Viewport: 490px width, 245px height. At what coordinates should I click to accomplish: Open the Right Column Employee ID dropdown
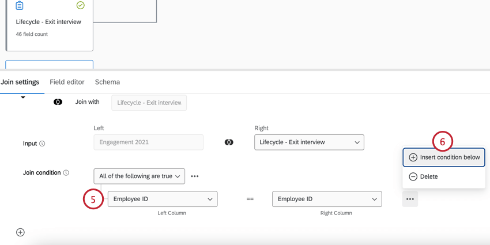click(327, 199)
